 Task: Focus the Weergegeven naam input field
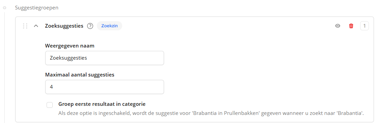(x=105, y=58)
